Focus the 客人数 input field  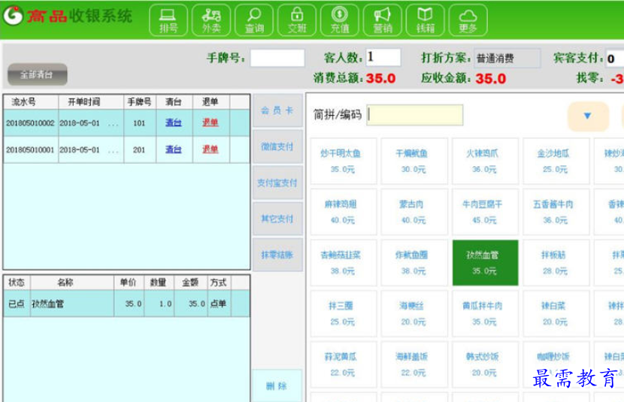click(x=383, y=57)
